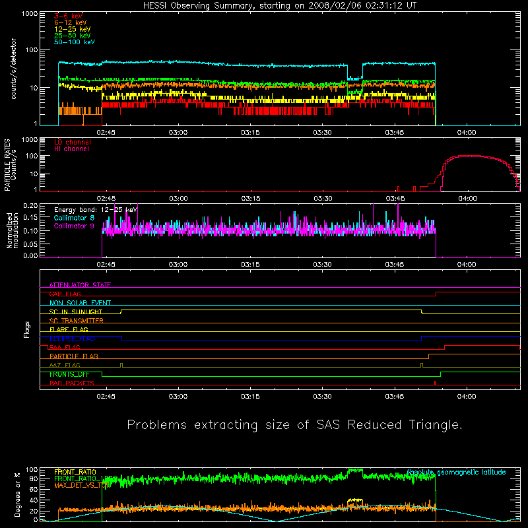
Task: Click the SC_IN_SUNLIGHT flag label
Action: point(76,312)
